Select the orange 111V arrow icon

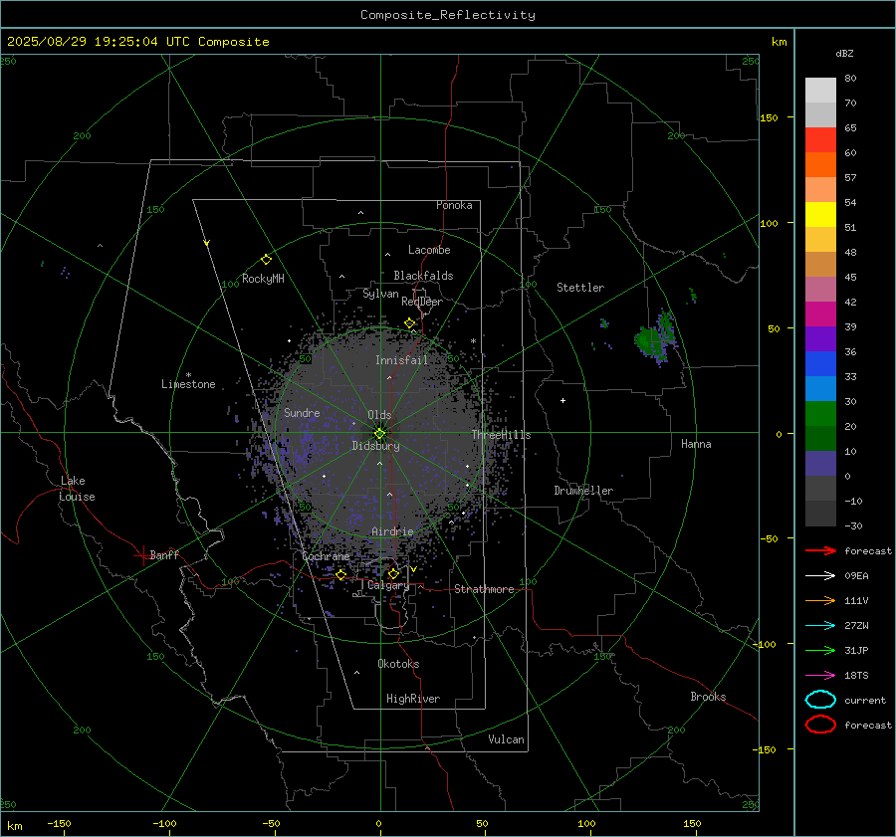[x=820, y=600]
